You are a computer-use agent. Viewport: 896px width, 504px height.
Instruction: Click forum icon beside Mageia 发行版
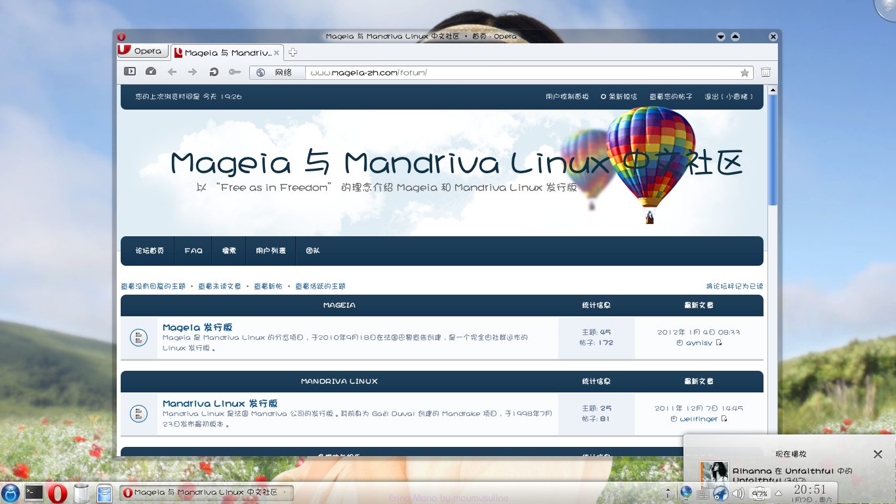(x=138, y=338)
